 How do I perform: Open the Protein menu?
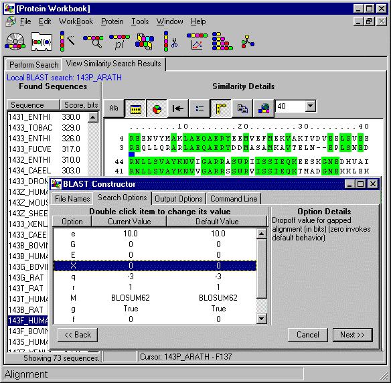112,21
